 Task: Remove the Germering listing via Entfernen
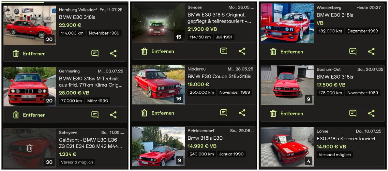click(29, 115)
